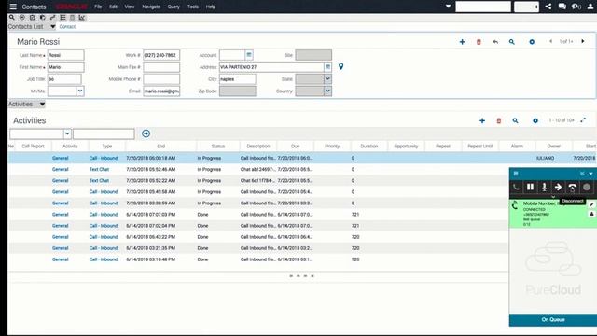Click the contact form query magnifier
This screenshot has width=597, height=336.
(x=512, y=41)
